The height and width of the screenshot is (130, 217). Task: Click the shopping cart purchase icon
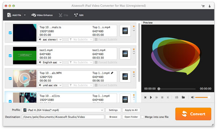tap(203, 6)
